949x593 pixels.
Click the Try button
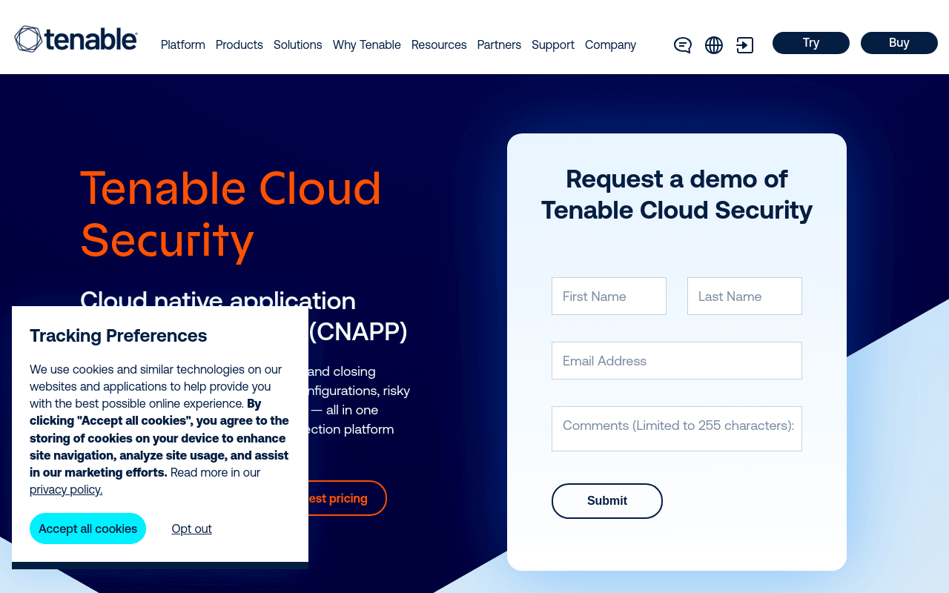click(811, 43)
